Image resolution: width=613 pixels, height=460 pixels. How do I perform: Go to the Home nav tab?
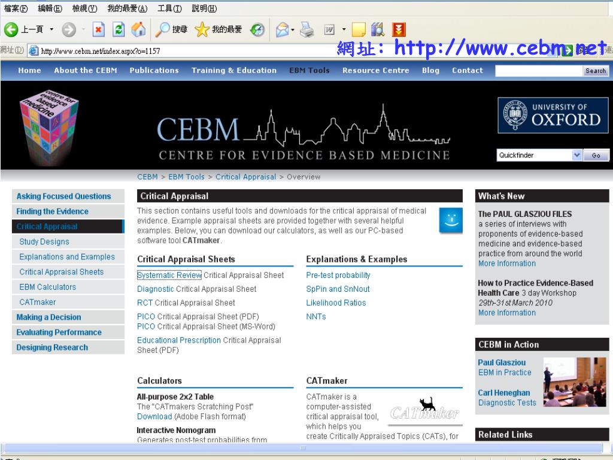[29, 71]
